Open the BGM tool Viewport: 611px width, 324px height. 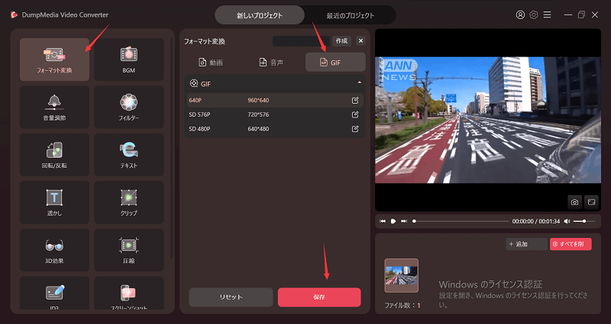pos(128,59)
